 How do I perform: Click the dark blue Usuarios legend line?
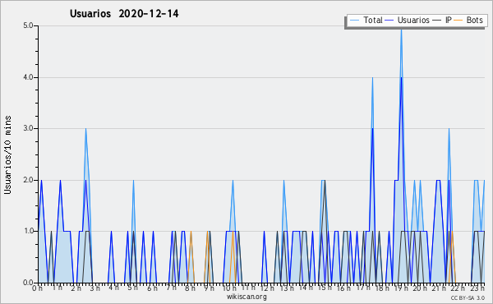[389, 21]
